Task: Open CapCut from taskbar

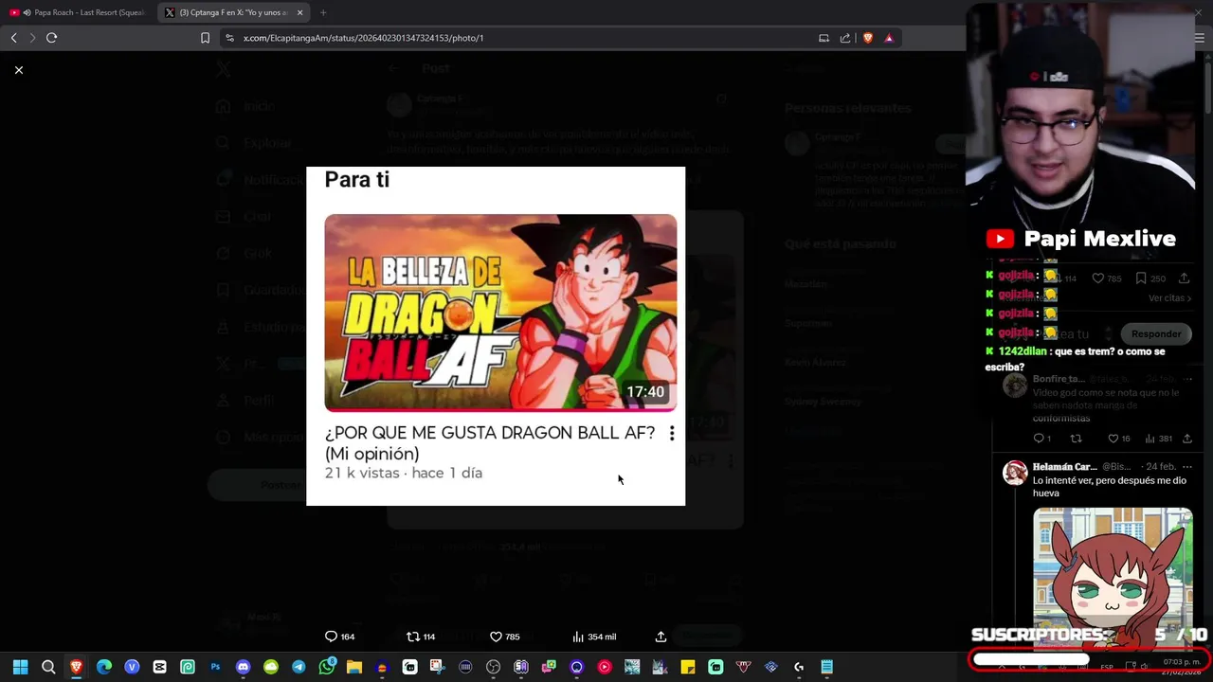Action: (159, 667)
